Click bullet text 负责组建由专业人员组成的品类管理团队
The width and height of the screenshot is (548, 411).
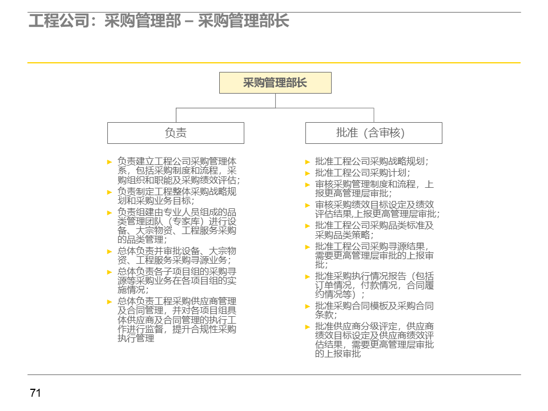177,226
